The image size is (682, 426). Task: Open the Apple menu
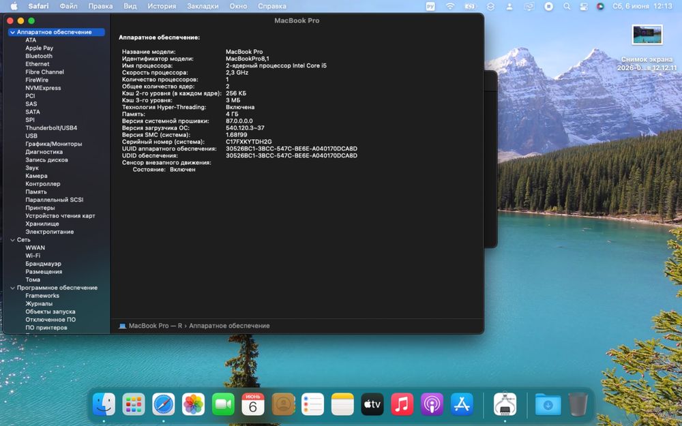[x=14, y=6]
